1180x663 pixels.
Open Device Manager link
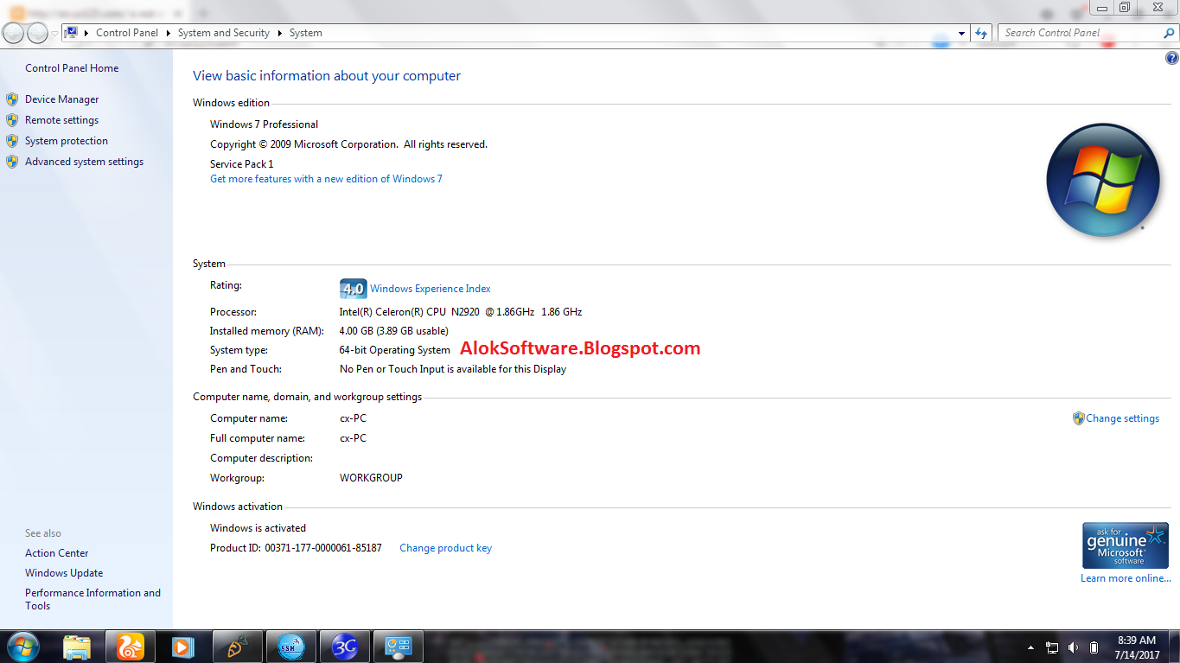point(61,99)
